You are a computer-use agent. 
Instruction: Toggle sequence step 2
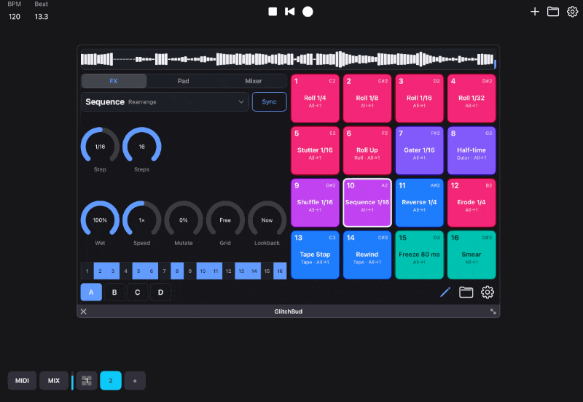click(x=100, y=271)
